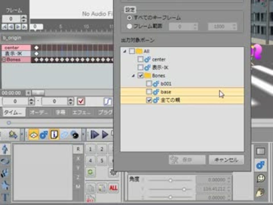Step to previous frame button
Viewport: 273px width, 205px height.
pos(11,27)
